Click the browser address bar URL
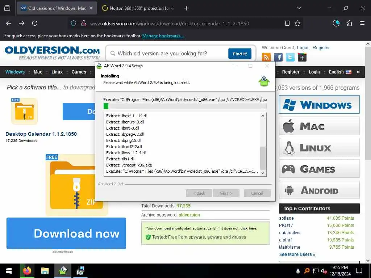 (170, 24)
